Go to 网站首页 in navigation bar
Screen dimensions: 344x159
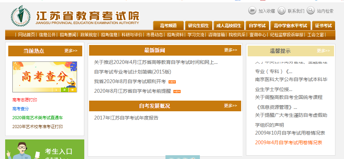pyautogui.click(x=26, y=35)
